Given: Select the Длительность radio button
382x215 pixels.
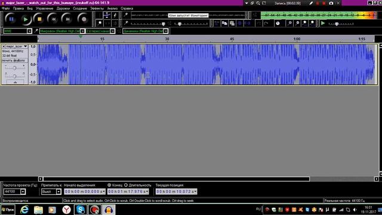Looking at the screenshot, I should tap(126, 185).
